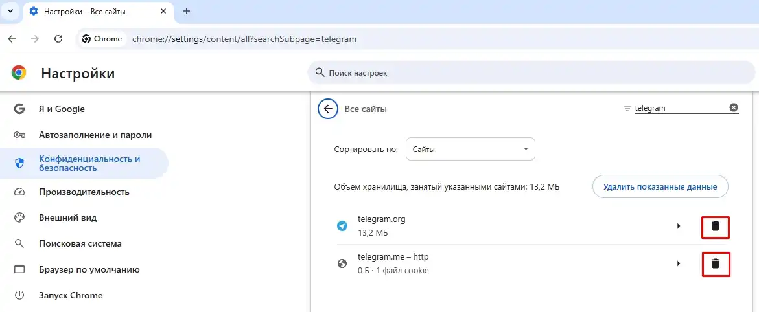Click the speedometer icon for Производительность
This screenshot has width=759, height=312.
tap(19, 192)
